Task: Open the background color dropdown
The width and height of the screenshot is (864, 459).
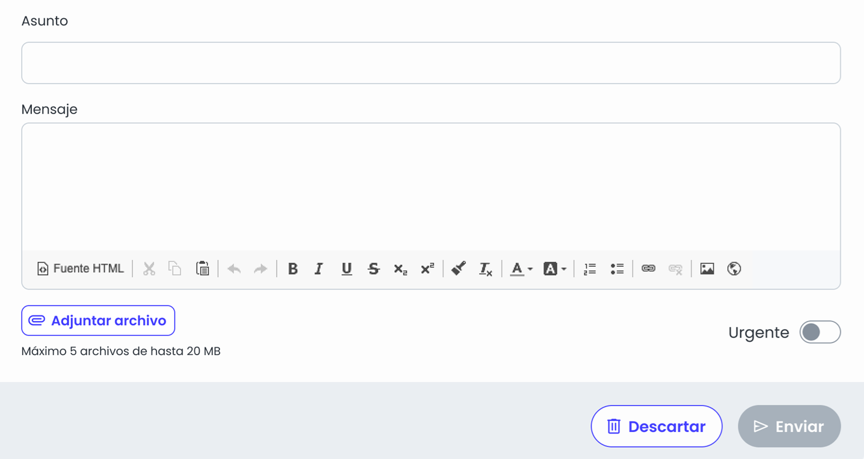Action: [x=554, y=269]
